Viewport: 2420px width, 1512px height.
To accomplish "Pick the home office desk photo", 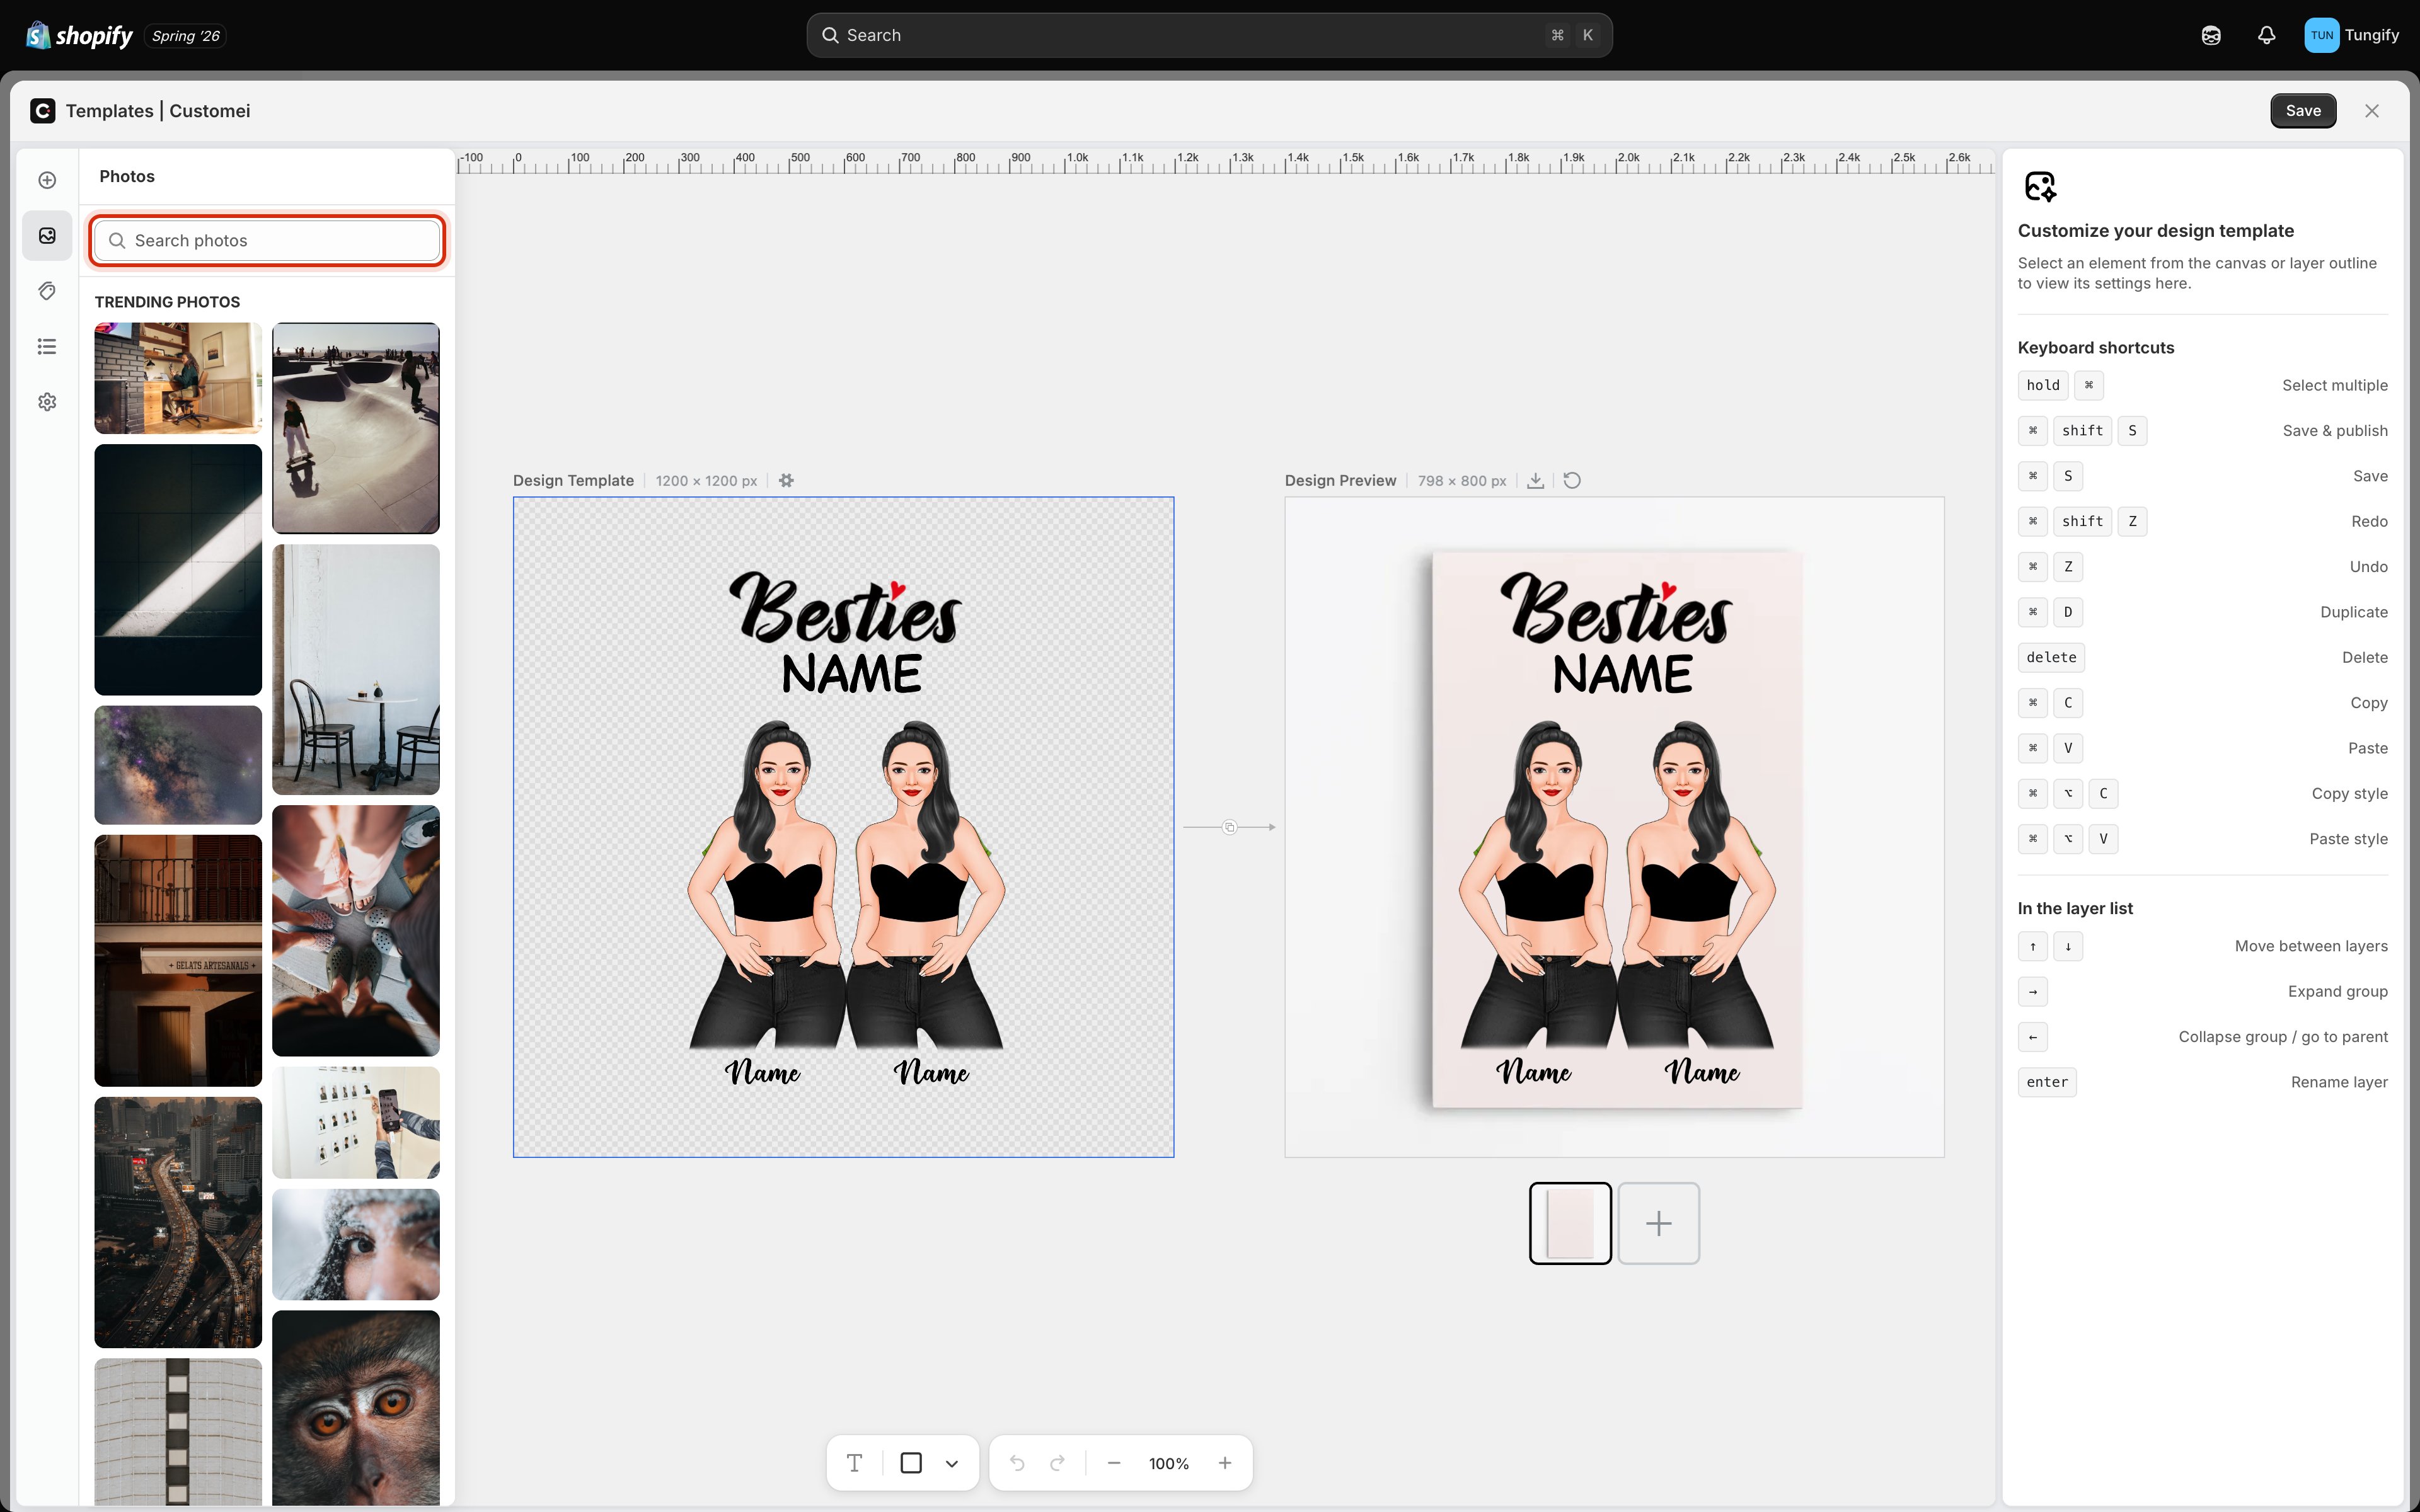I will coord(178,378).
